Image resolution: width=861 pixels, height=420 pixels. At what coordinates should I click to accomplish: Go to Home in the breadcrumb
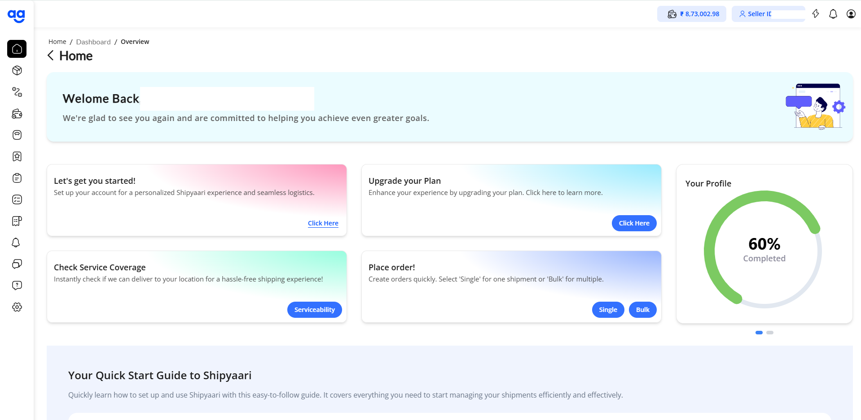(x=57, y=42)
